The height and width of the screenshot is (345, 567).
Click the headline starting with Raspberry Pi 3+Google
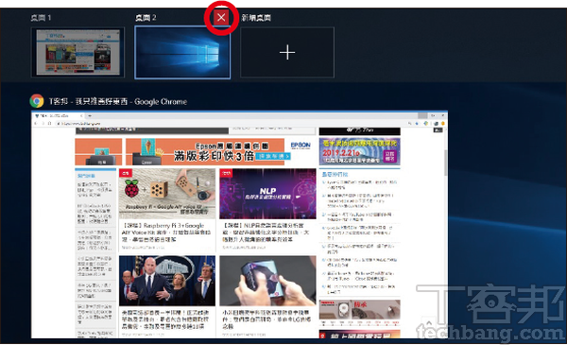click(166, 233)
